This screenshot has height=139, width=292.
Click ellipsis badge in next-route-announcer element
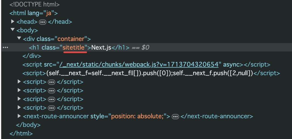[x=175, y=117]
